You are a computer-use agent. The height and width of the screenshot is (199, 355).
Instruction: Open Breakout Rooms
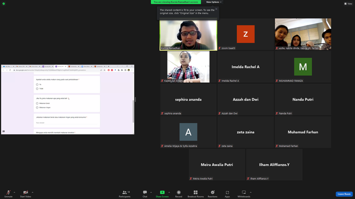point(196,193)
